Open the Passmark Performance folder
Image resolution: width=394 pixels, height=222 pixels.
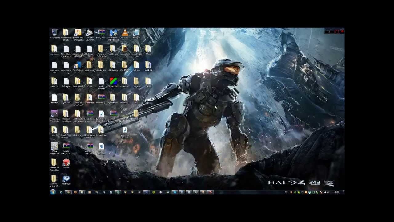tap(101, 50)
